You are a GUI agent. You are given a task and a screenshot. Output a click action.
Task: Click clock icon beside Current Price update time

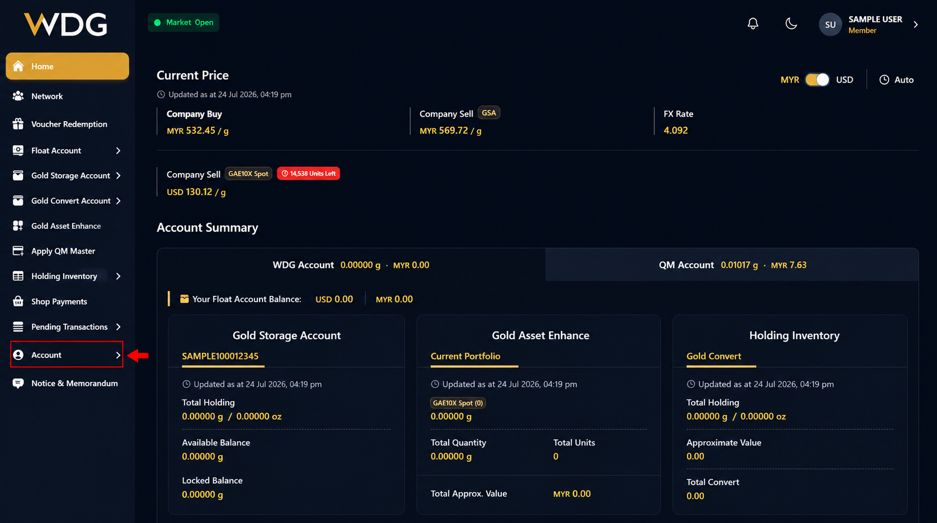[x=161, y=94]
